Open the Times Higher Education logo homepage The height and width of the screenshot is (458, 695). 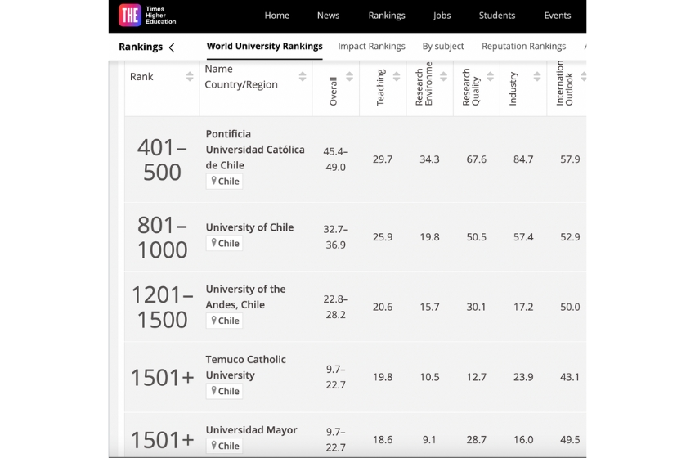(x=147, y=16)
